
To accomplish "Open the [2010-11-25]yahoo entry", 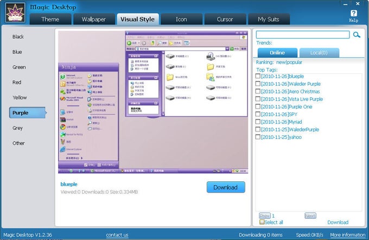I will 281,137.
